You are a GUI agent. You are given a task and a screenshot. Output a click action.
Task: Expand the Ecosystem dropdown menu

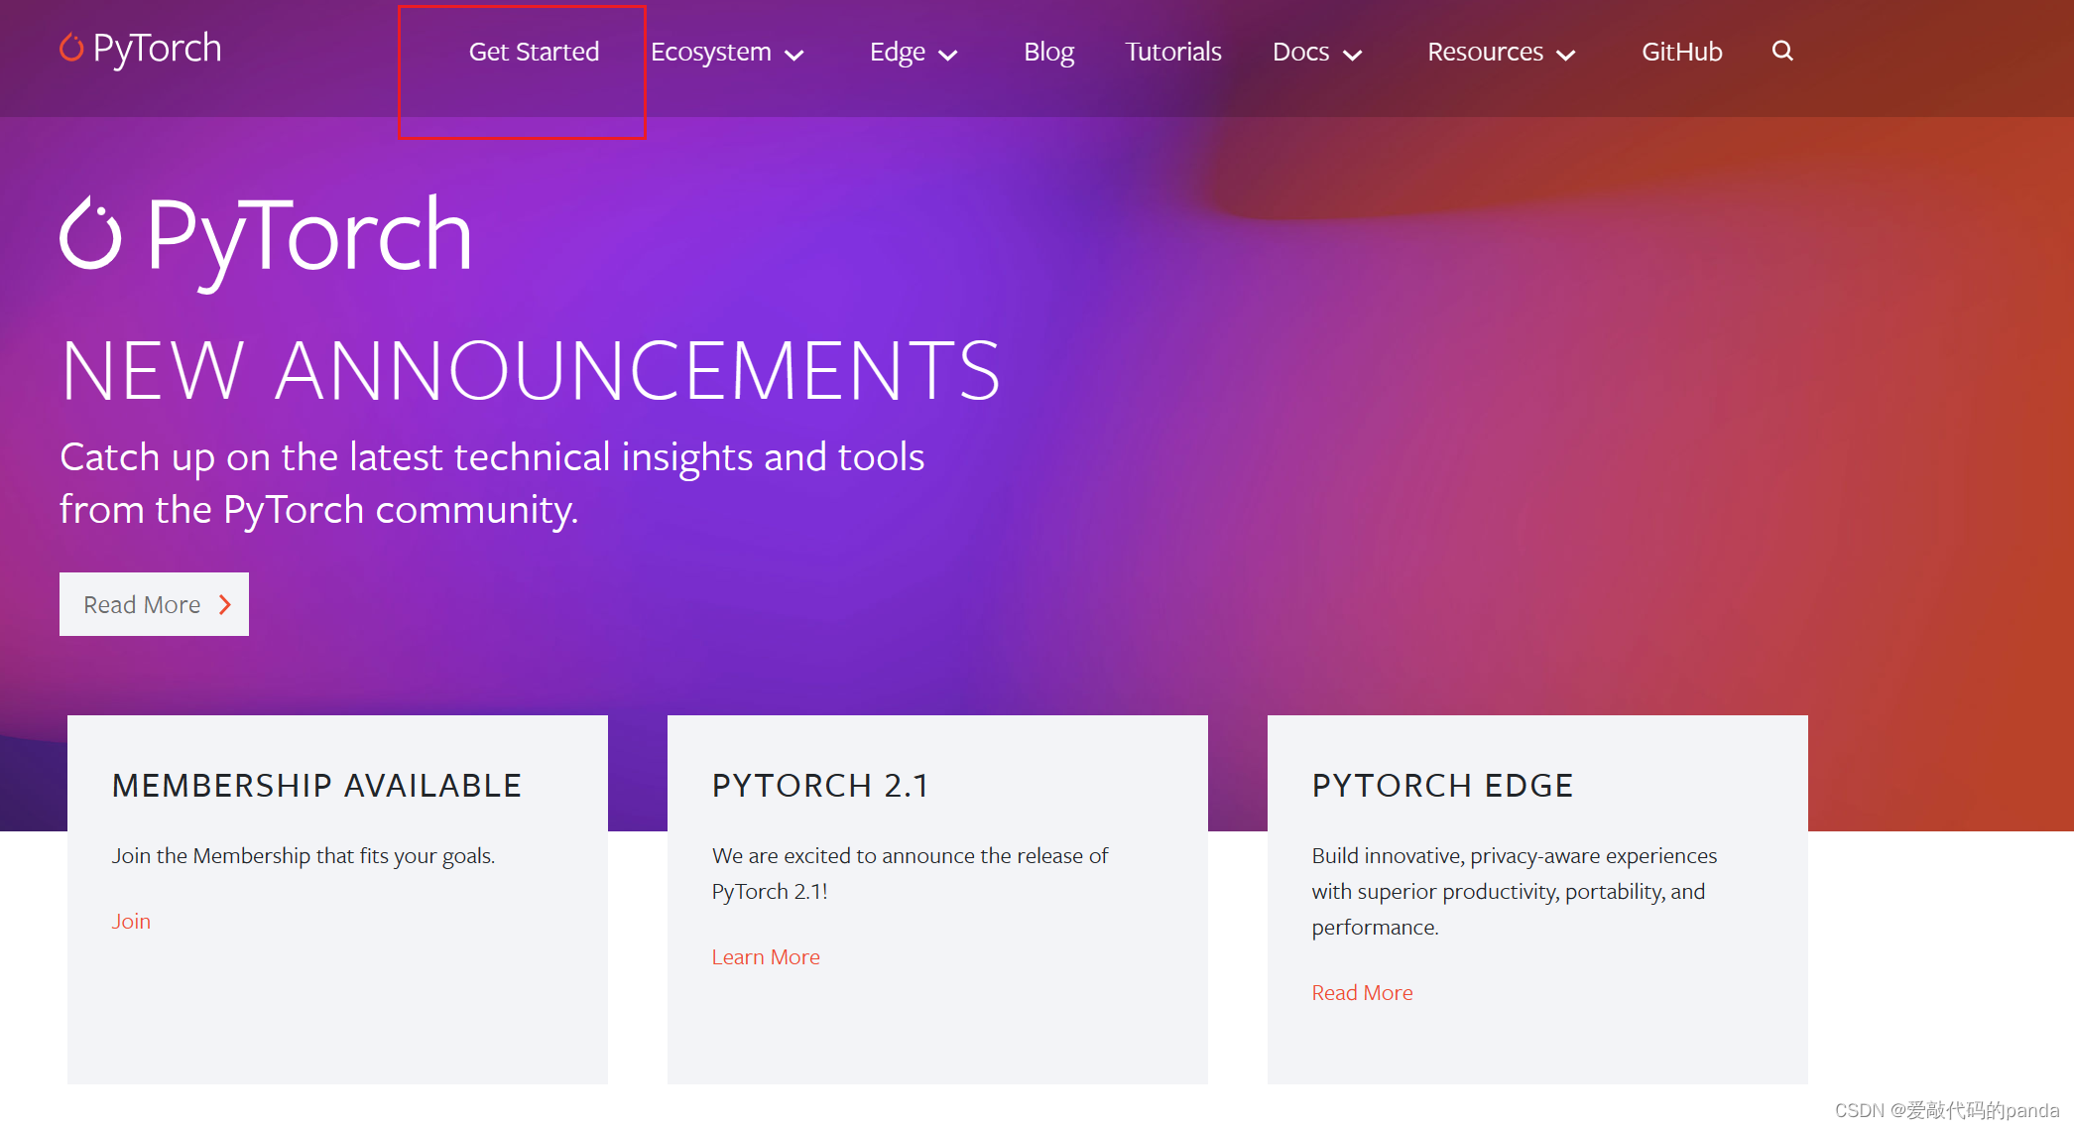[x=726, y=53]
